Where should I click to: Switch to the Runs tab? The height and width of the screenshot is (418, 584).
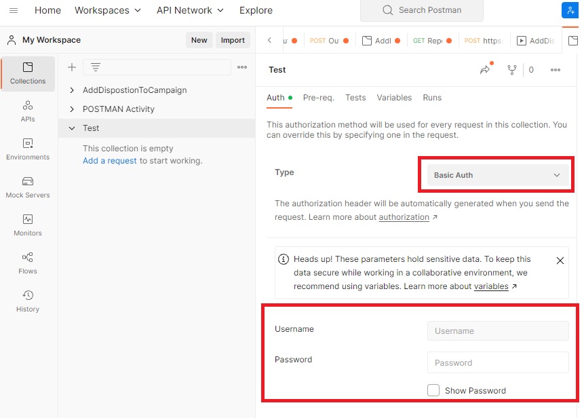pyautogui.click(x=432, y=98)
